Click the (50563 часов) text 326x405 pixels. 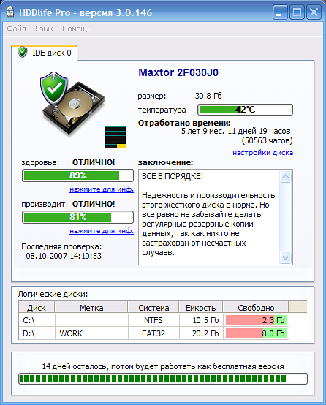pyautogui.click(x=267, y=140)
